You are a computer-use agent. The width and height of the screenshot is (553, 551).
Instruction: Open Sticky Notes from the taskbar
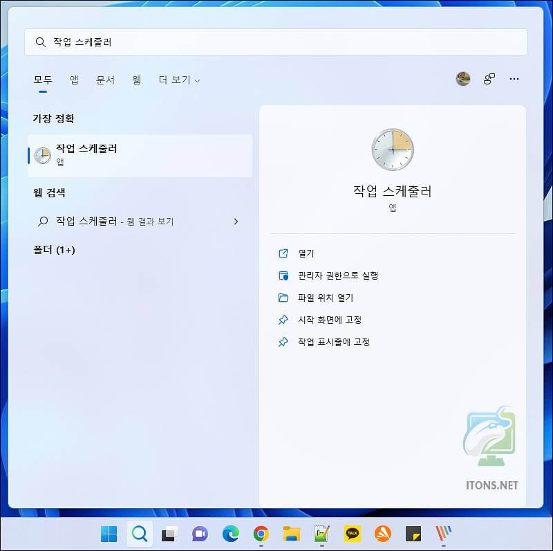click(413, 533)
